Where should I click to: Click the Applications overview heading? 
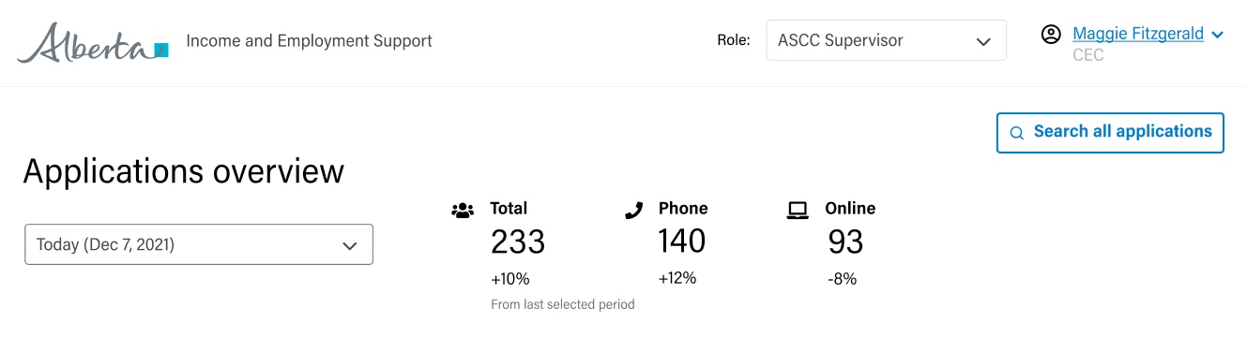click(x=184, y=171)
